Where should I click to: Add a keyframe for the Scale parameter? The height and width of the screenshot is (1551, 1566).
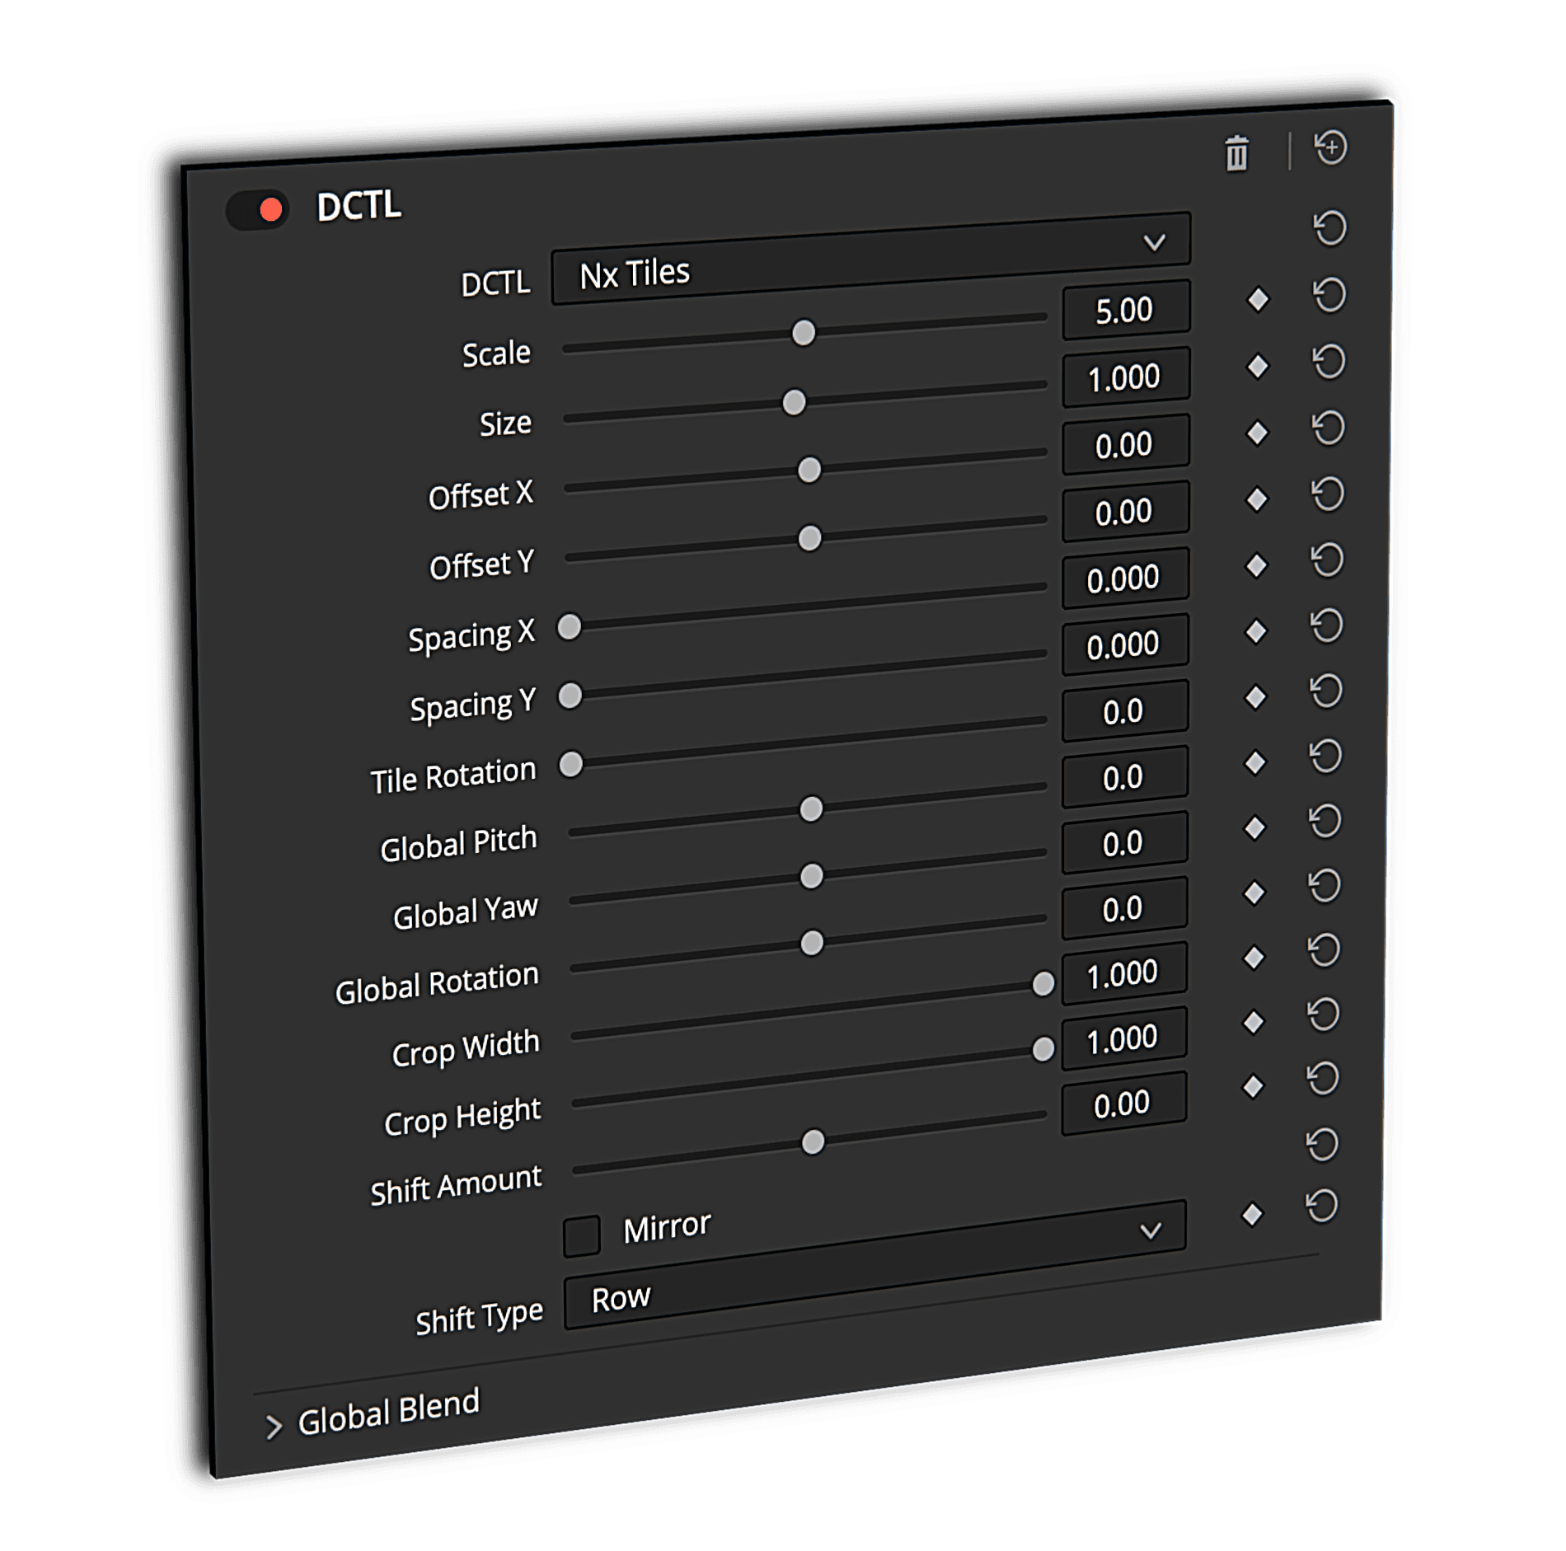[1258, 300]
